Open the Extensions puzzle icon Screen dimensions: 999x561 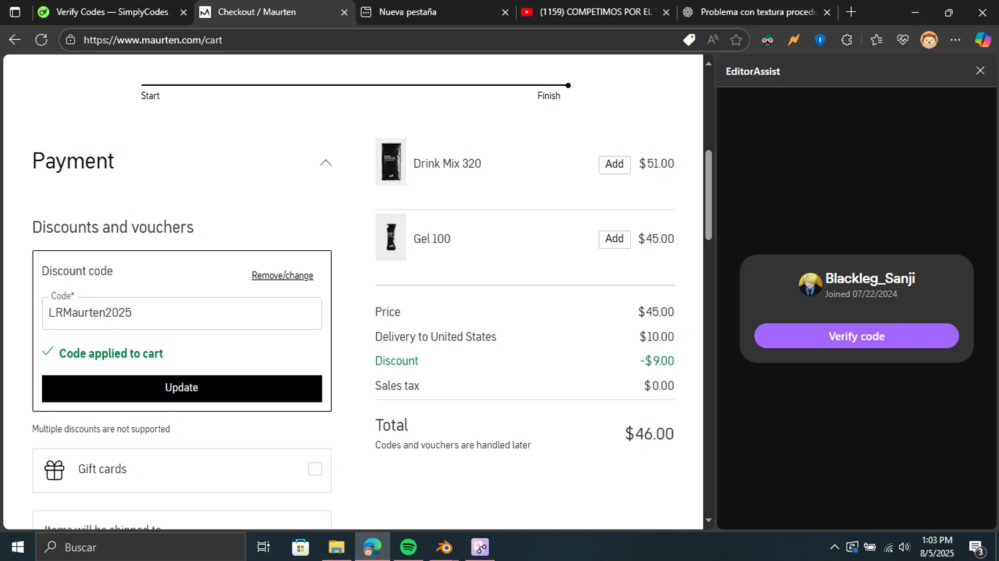846,40
